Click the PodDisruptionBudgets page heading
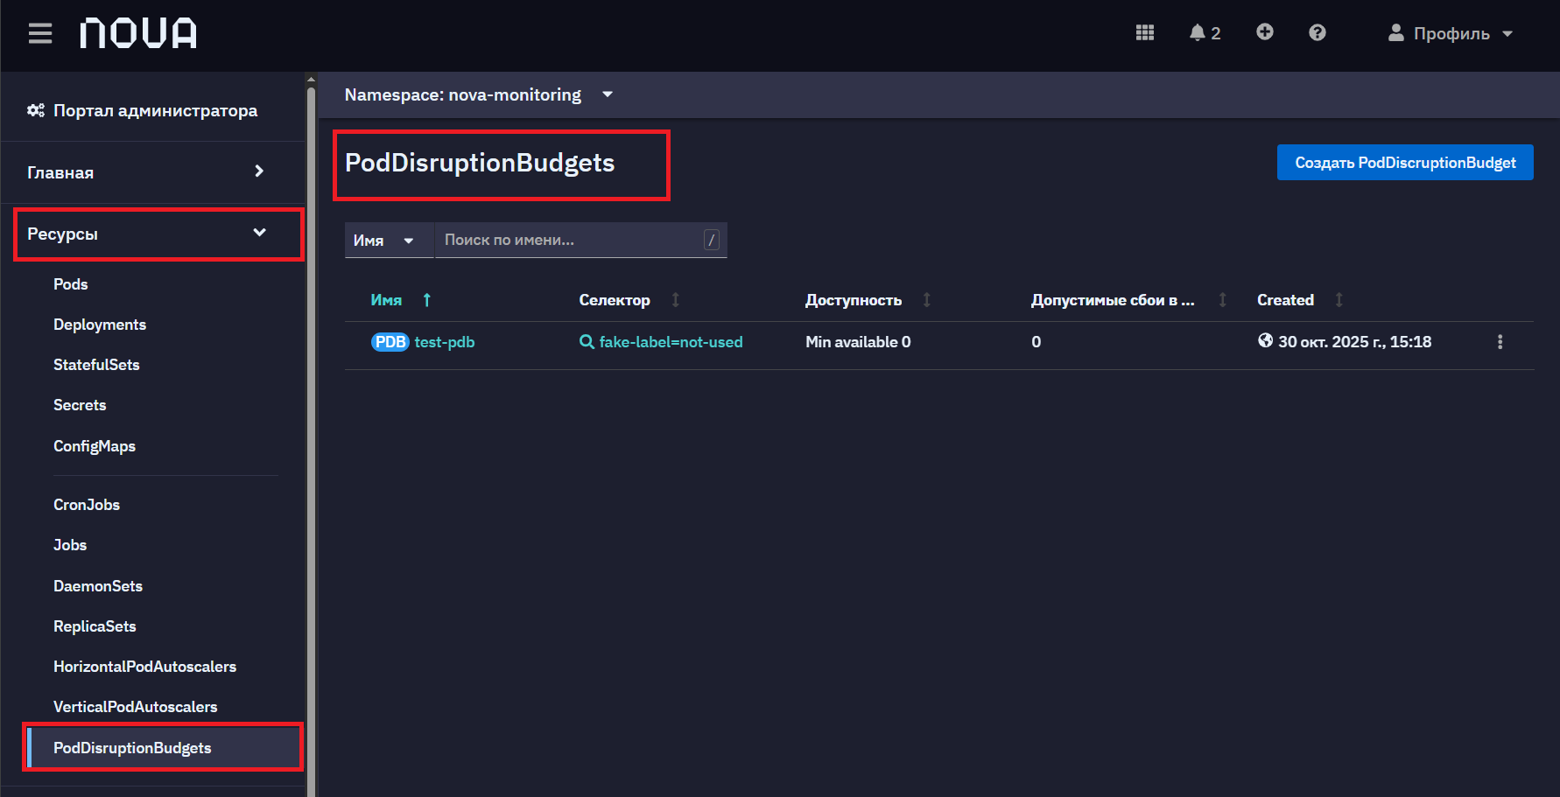Image resolution: width=1560 pixels, height=797 pixels. tap(480, 163)
